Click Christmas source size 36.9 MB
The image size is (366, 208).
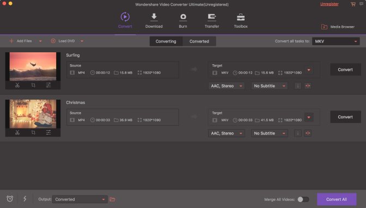click(x=126, y=120)
